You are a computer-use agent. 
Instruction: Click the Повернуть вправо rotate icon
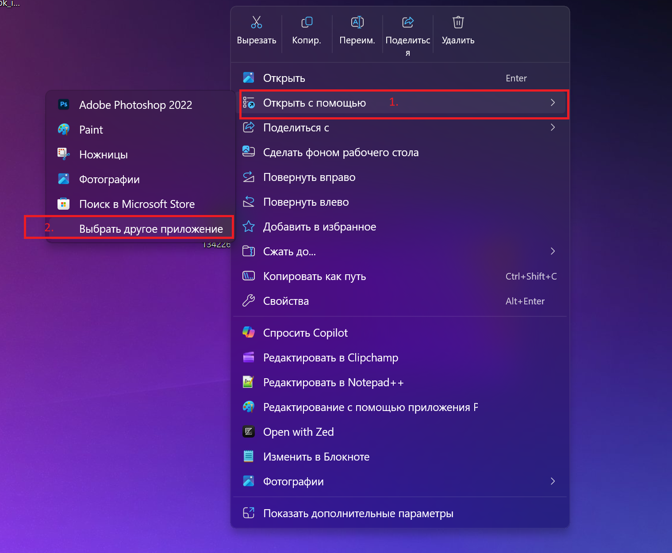(249, 177)
